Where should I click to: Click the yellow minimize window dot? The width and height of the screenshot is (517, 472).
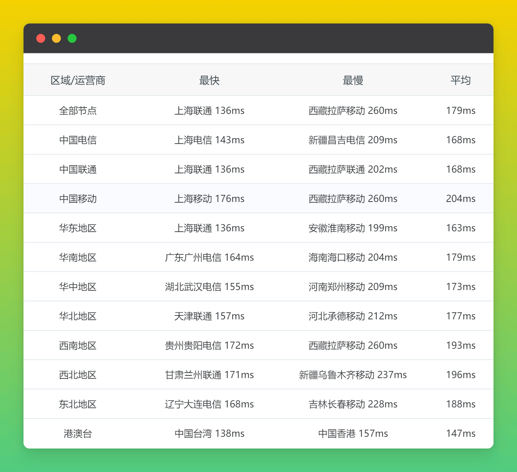tap(56, 38)
